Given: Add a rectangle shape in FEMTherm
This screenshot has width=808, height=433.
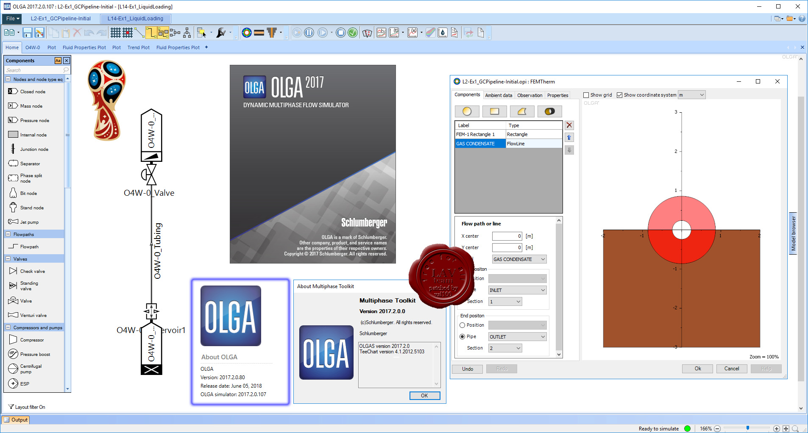Looking at the screenshot, I should (494, 111).
